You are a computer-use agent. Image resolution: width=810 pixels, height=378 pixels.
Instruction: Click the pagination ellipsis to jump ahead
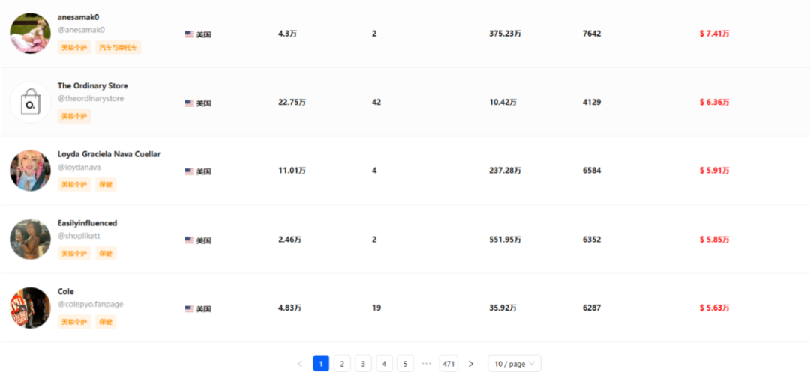426,364
